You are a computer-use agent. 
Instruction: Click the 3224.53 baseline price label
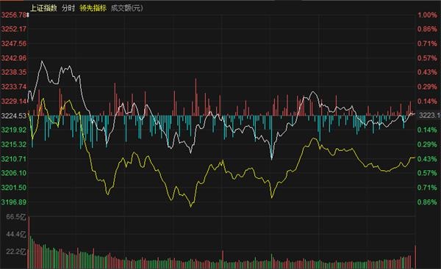[14, 116]
